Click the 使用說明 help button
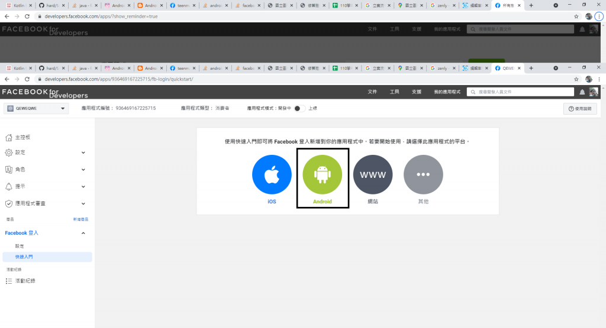The width and height of the screenshot is (606, 328). pos(580,109)
